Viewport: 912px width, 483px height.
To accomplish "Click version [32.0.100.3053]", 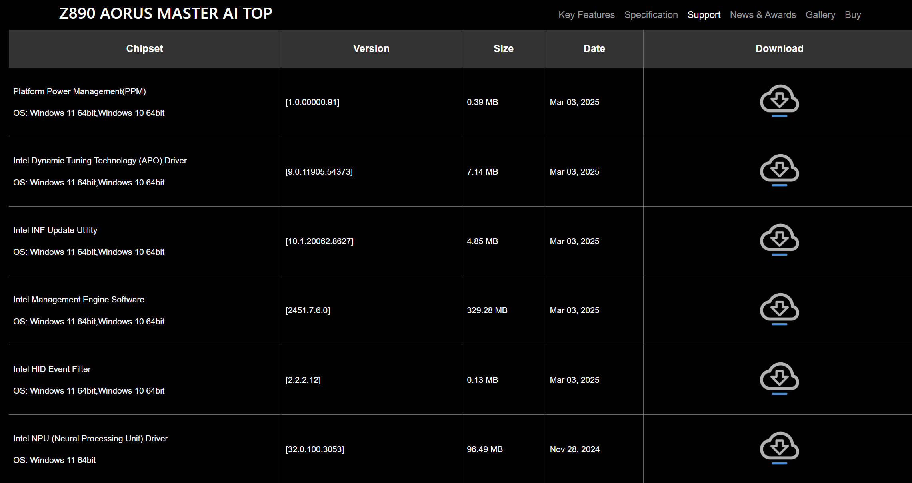I will tap(315, 449).
